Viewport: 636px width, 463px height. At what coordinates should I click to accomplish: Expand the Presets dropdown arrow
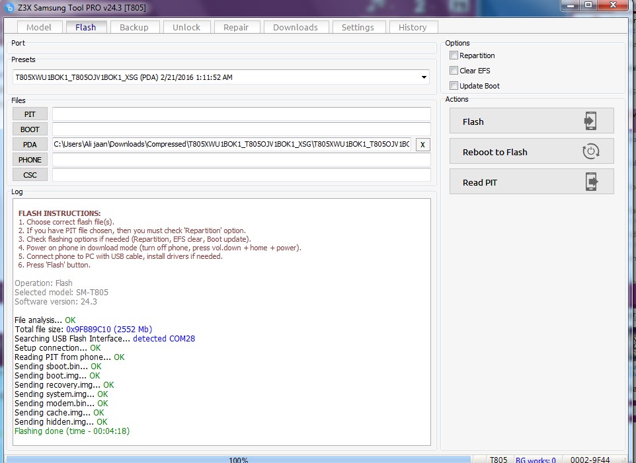[x=424, y=77]
